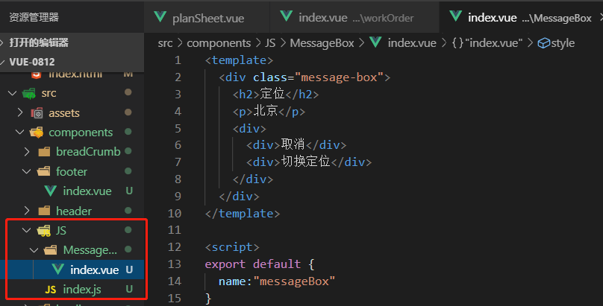Select index.vue under Message... folder

(x=94, y=270)
